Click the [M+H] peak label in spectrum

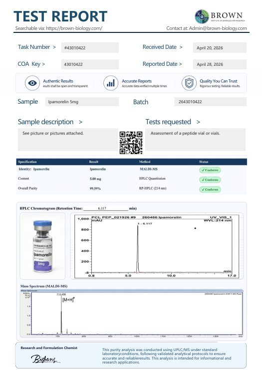tap(68, 300)
